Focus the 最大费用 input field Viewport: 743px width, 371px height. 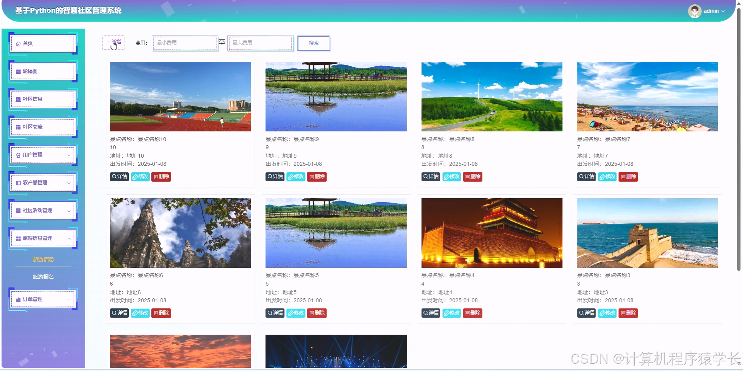[260, 43]
